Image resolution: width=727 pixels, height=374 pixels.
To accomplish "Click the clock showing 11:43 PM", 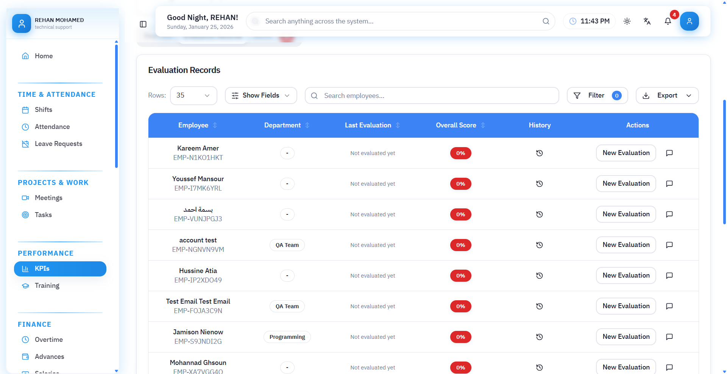I will click(589, 21).
